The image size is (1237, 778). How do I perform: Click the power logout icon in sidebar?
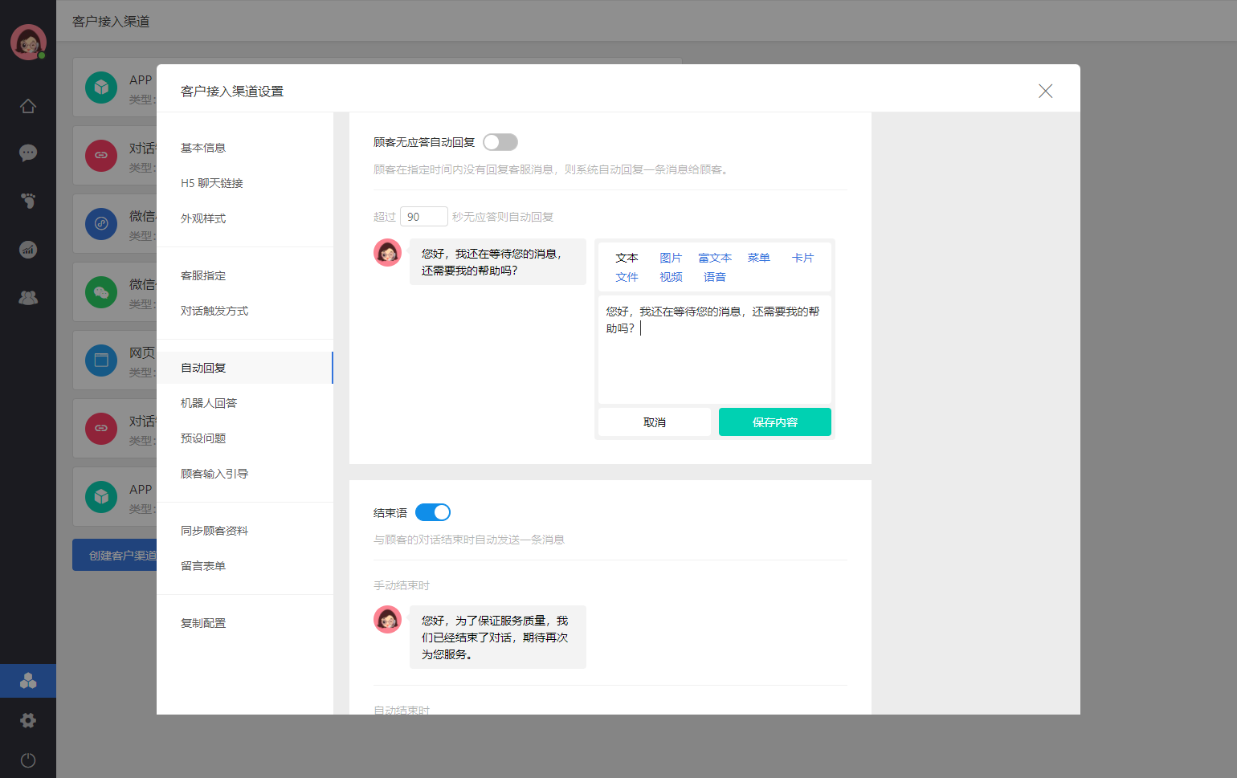[x=28, y=760]
